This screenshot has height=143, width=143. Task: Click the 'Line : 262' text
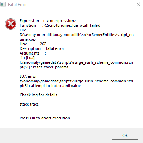point(33,44)
